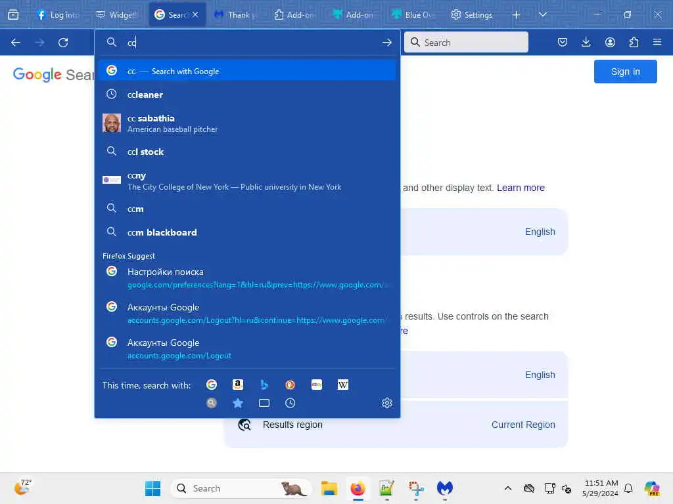Search this time with eBay icon
The width and height of the screenshot is (673, 504).
click(x=317, y=385)
